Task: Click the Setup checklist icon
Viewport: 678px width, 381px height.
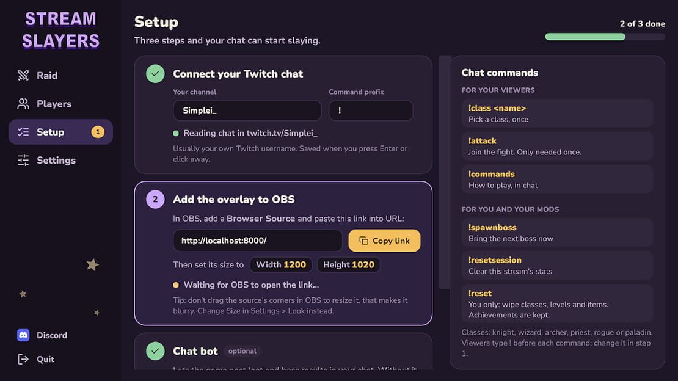Action: point(23,132)
